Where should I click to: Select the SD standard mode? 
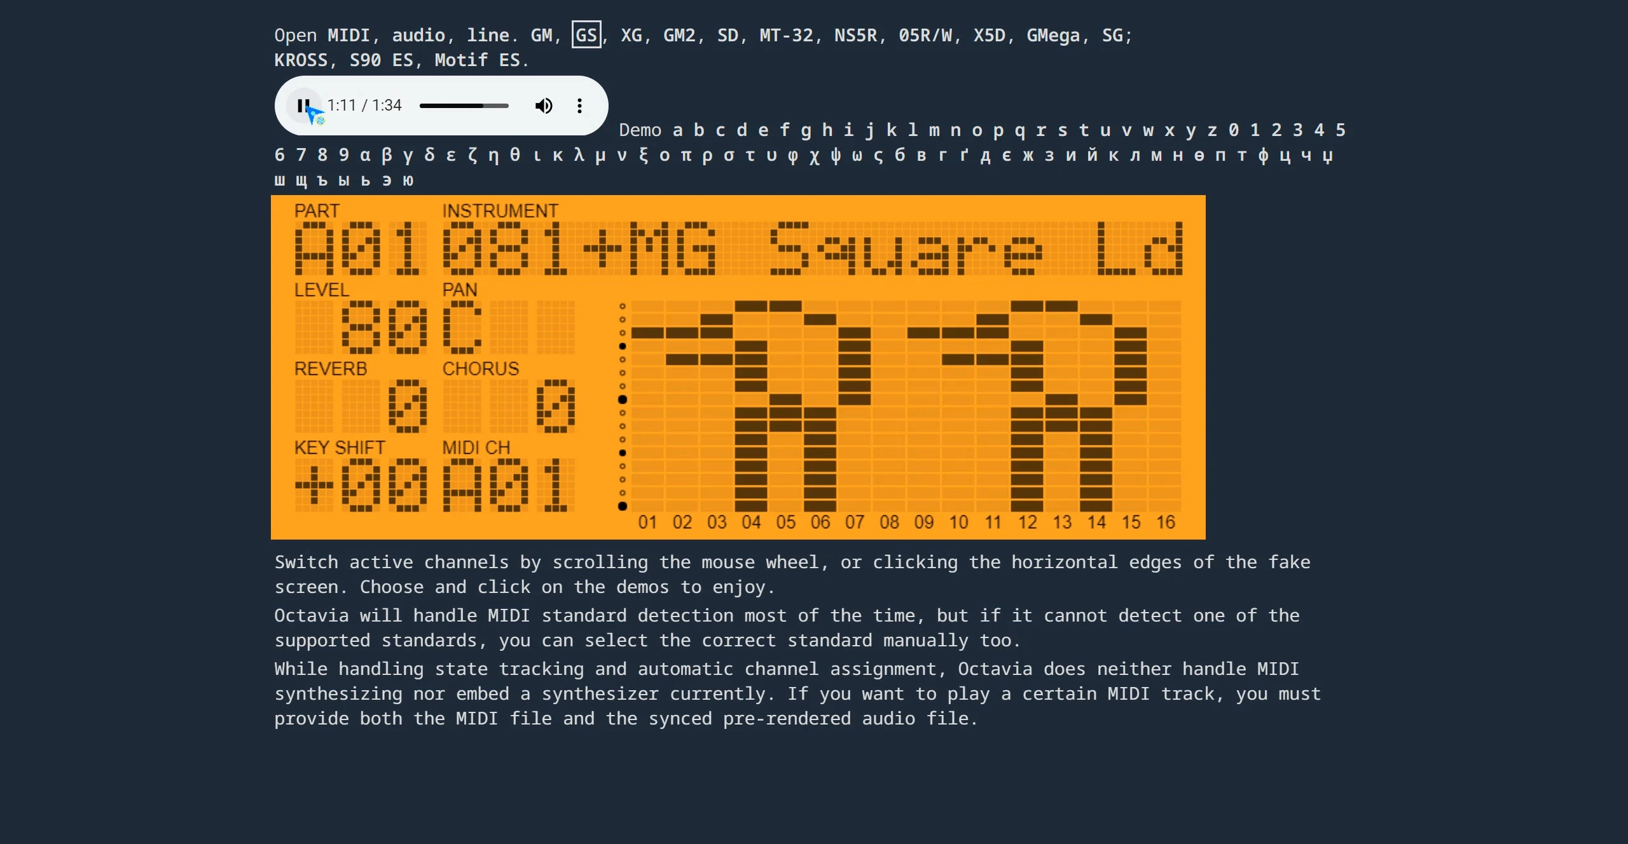[x=728, y=35]
